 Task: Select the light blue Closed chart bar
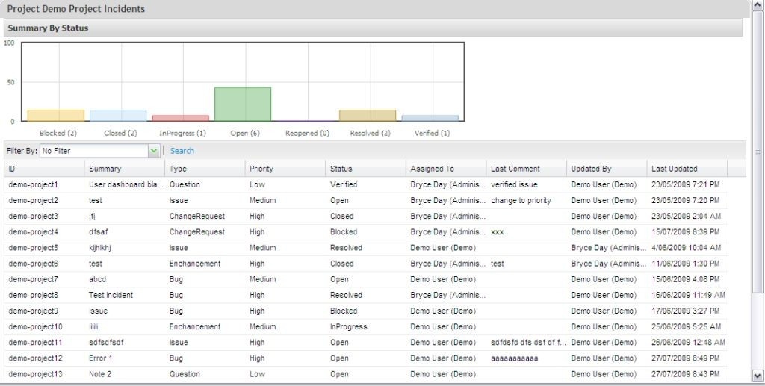118,116
